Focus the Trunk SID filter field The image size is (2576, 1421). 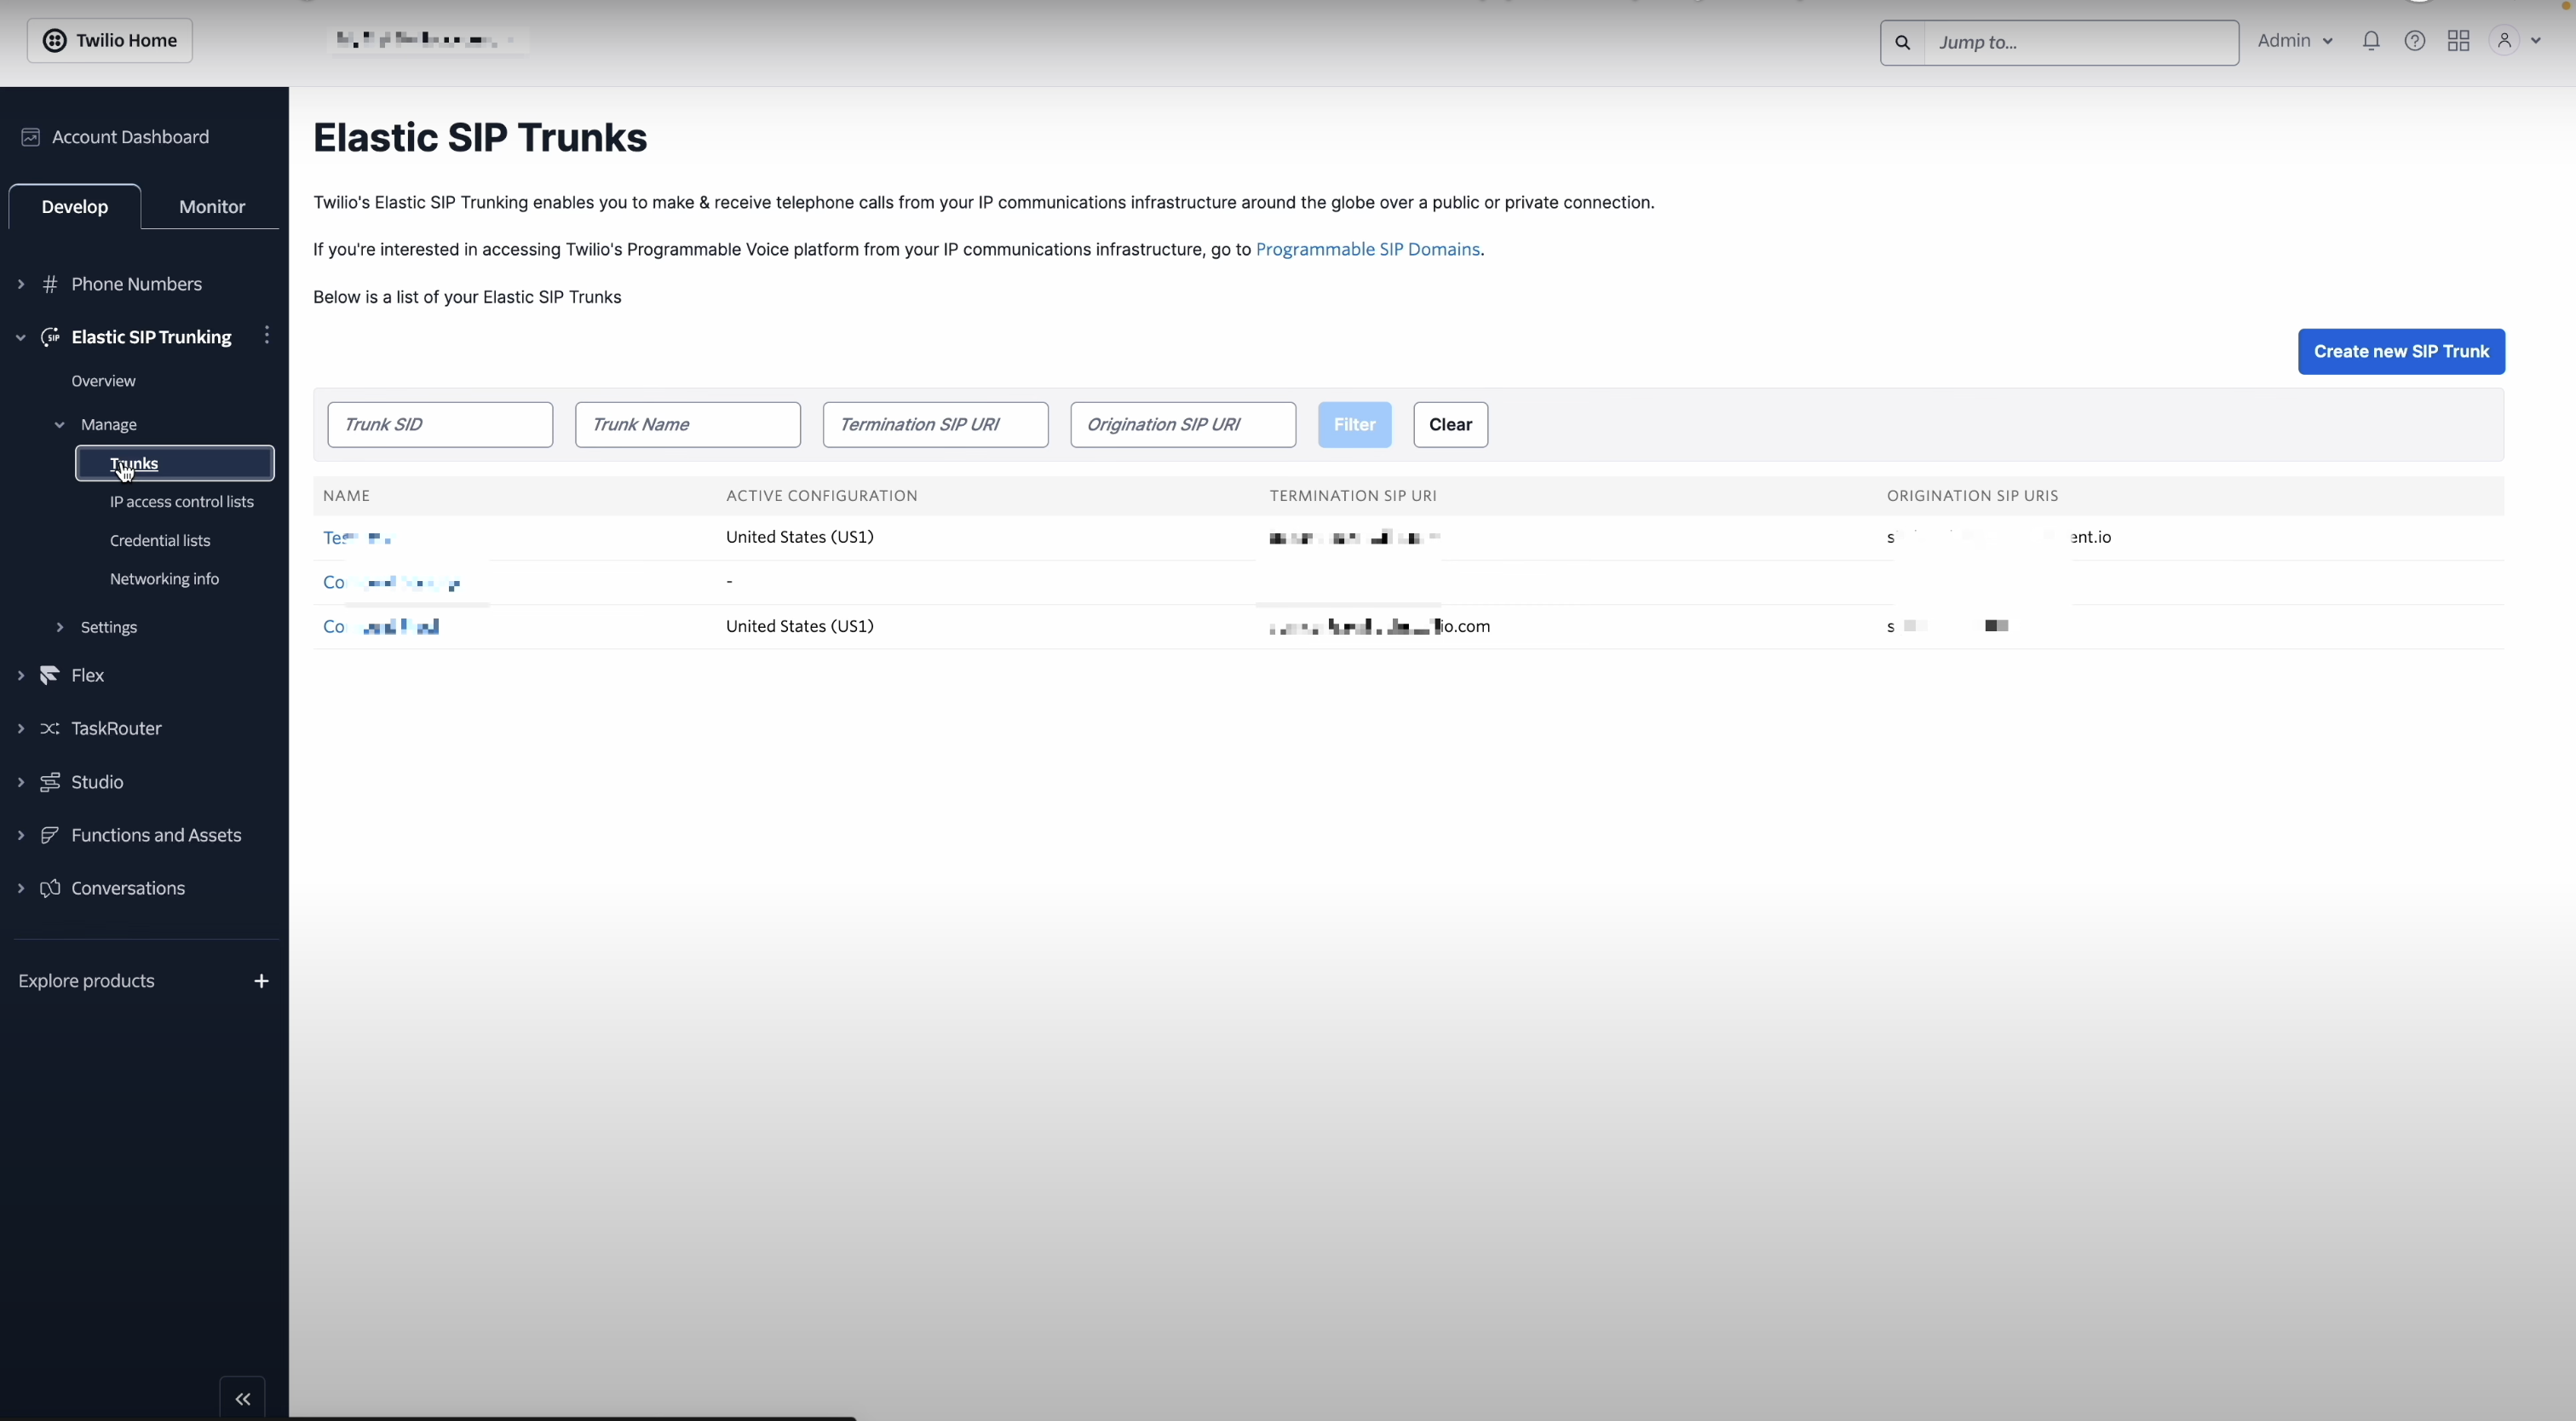click(440, 425)
